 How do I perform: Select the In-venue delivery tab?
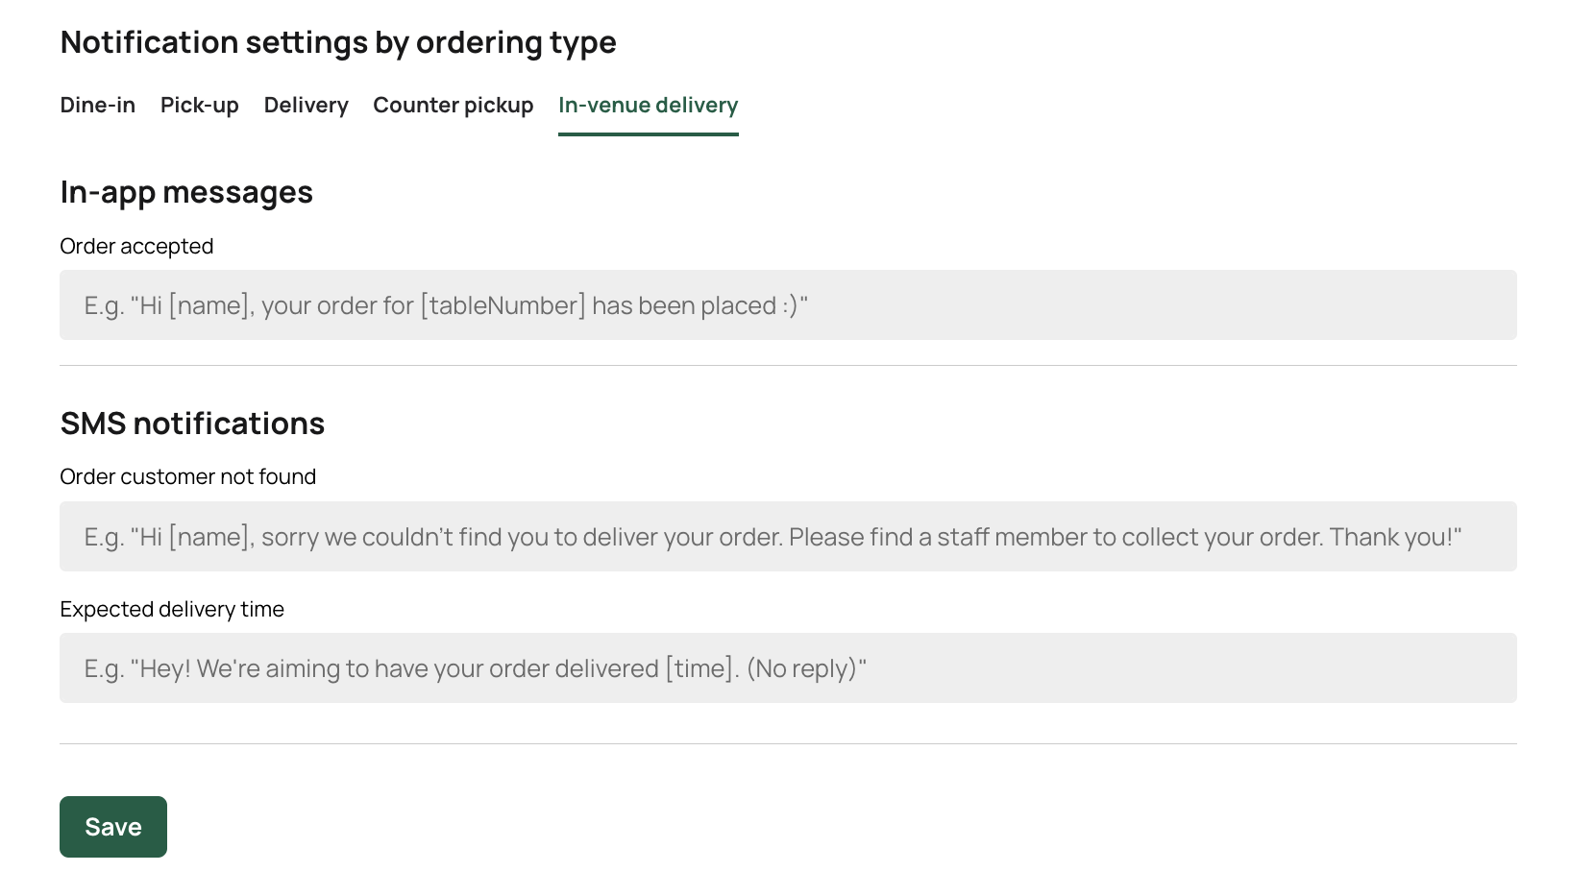pyautogui.click(x=648, y=106)
